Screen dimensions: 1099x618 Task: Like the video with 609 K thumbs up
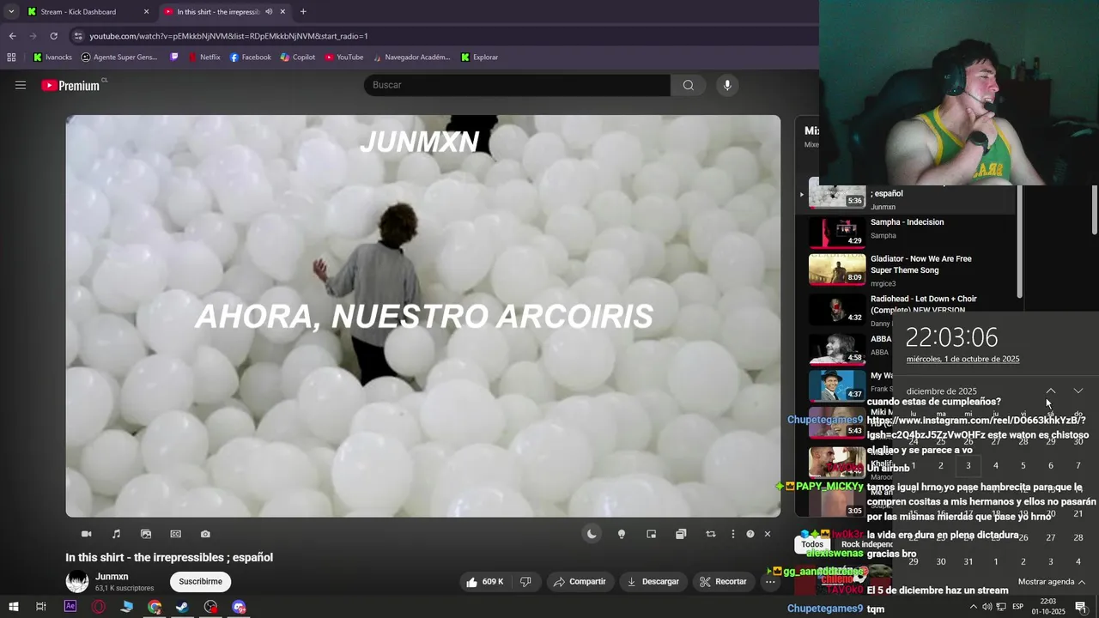(x=484, y=581)
